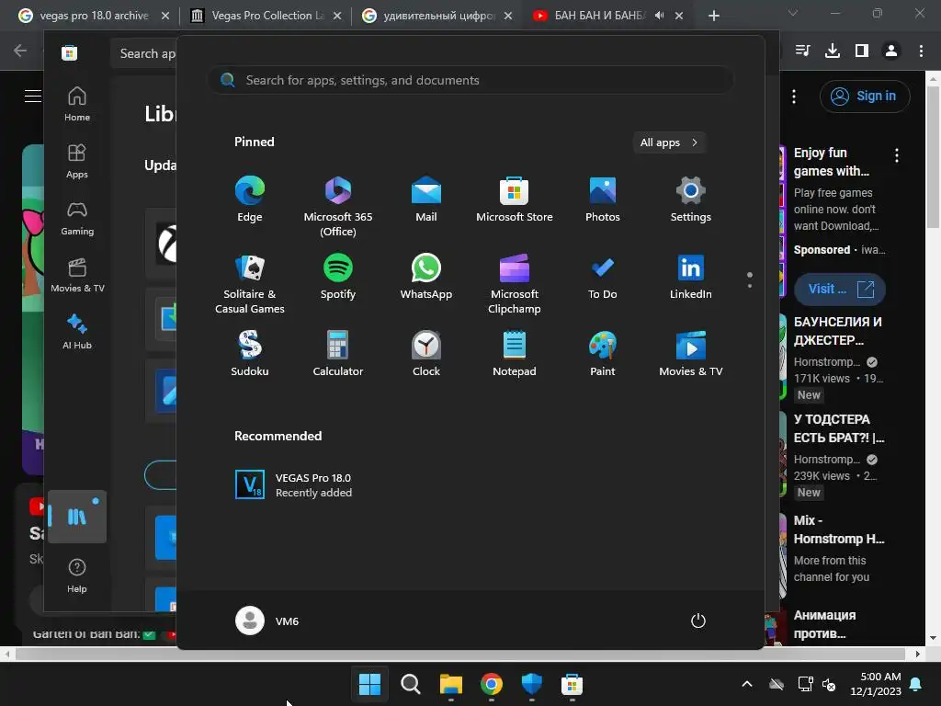The image size is (941, 706).
Task: Open Sudoku game
Action: pos(250,354)
